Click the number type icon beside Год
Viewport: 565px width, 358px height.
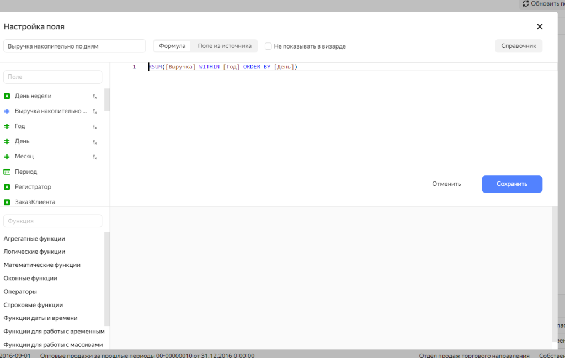[x=7, y=126]
